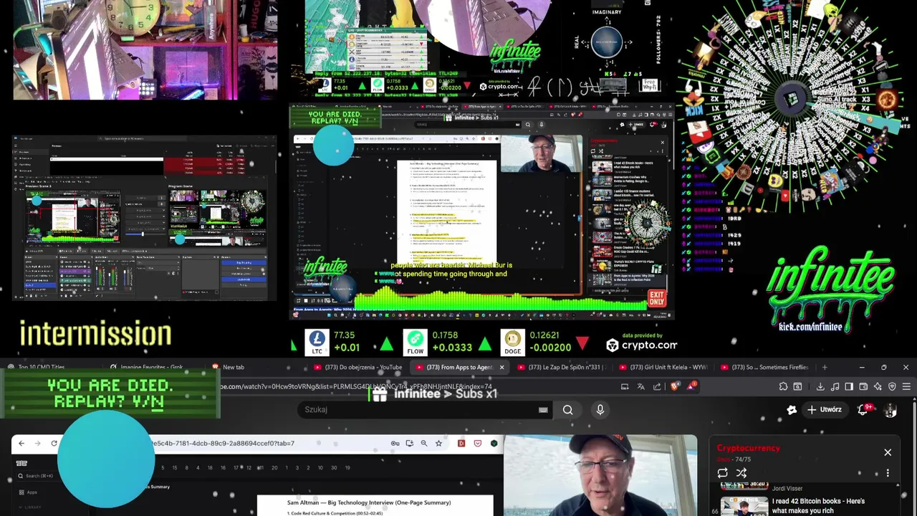Screen dimensions: 917x516
Task: Open the Brave hamburger main menu
Action: pos(906,387)
